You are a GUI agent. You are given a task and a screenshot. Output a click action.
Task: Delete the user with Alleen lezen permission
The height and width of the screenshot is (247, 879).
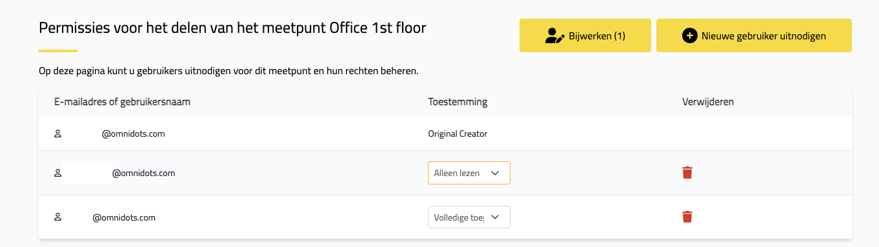(687, 173)
